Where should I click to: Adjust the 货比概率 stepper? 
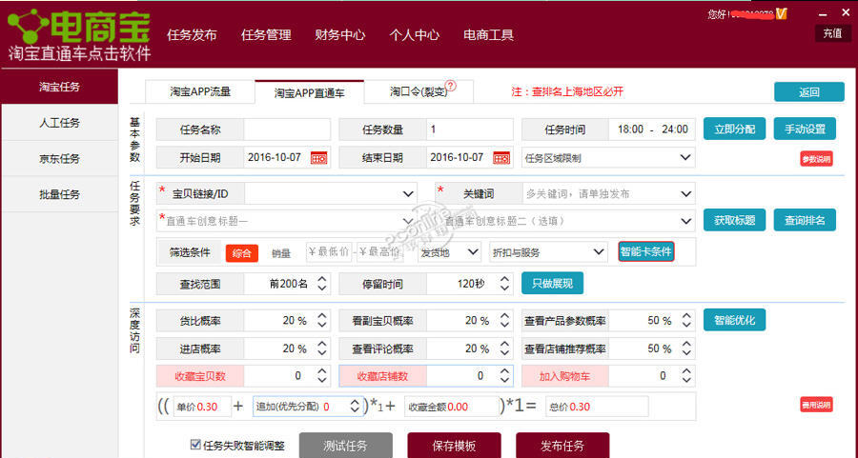coord(322,320)
